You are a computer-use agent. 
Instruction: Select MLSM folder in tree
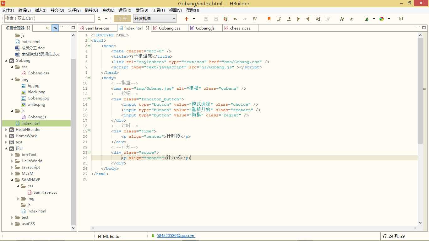(x=27, y=174)
